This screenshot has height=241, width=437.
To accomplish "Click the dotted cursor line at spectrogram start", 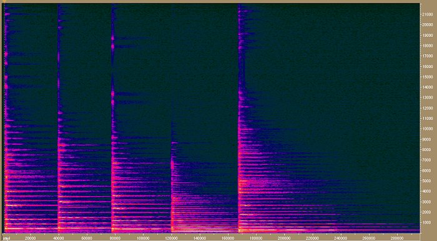I will coord(4,119).
